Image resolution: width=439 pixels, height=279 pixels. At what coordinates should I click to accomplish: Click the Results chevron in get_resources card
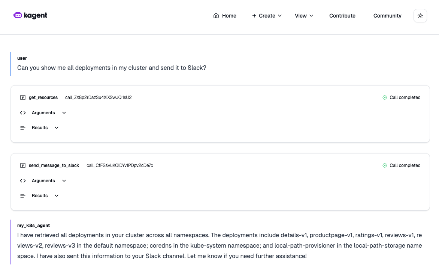tap(57, 128)
